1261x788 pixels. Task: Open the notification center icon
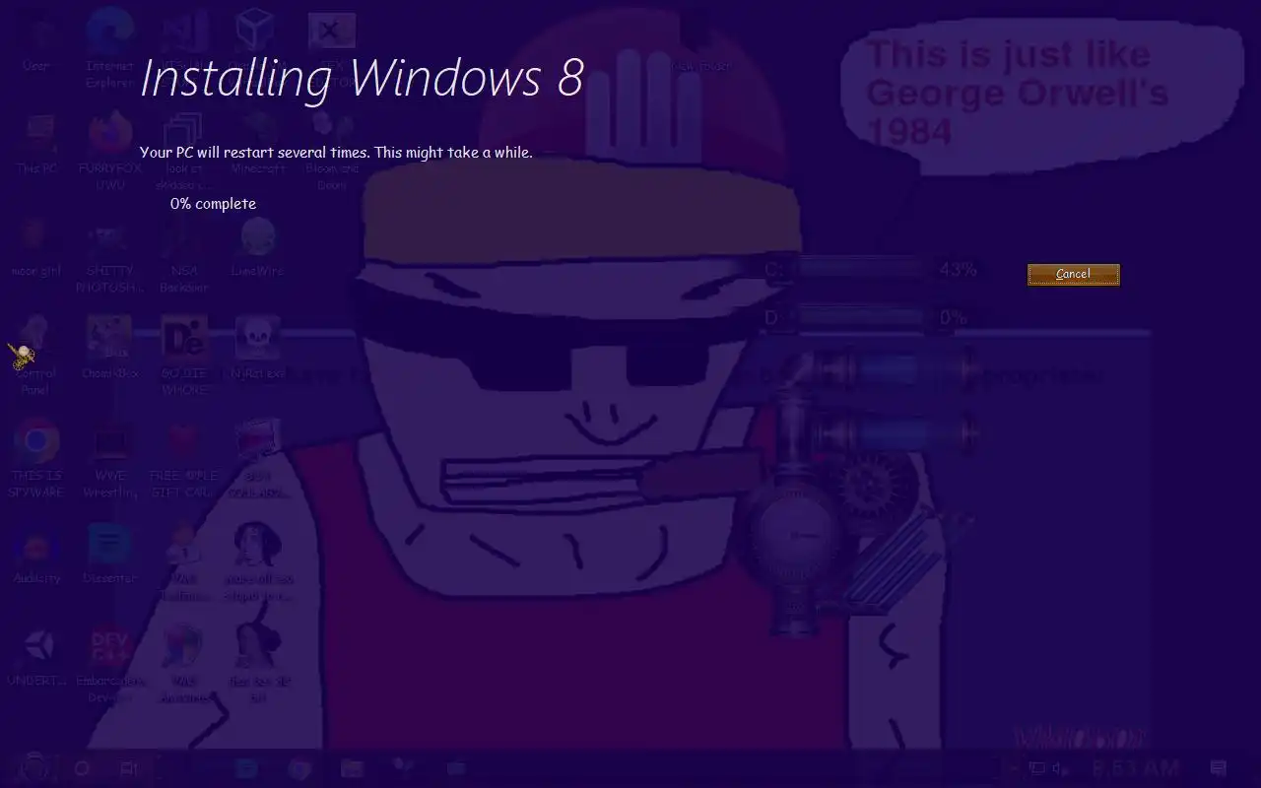pos(1218,768)
